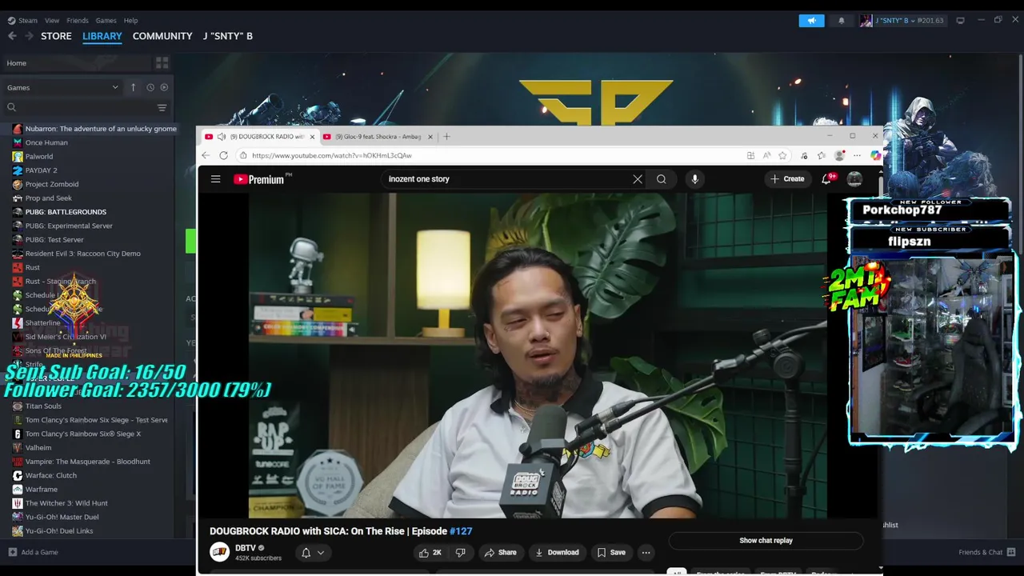Share the video
This screenshot has height=576, width=1024.
500,553
